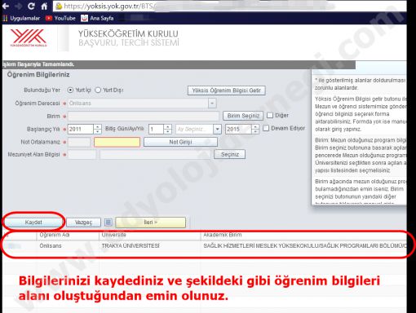Select the Yurt Dışı radio button
This screenshot has height=313, width=416.
pos(98,90)
